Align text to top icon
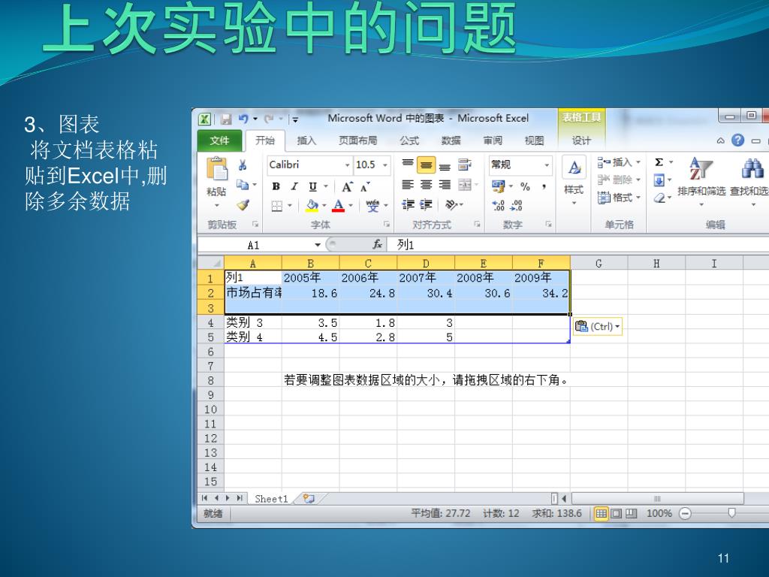 408,165
